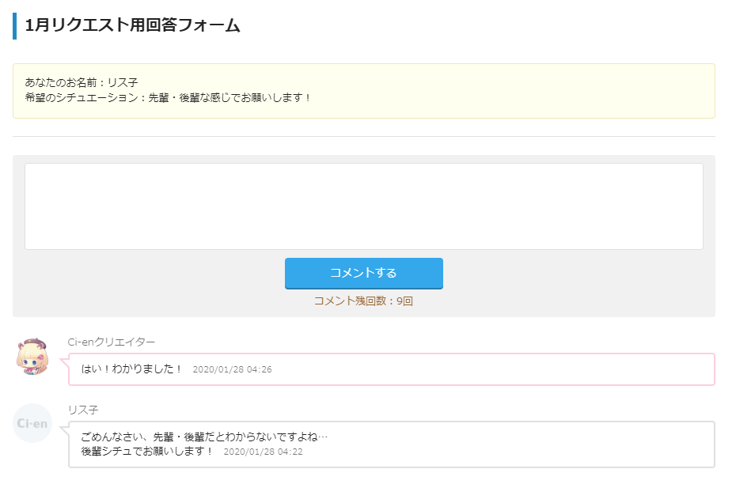Click the コメント残回数：9回 remaining count text
The height and width of the screenshot is (484, 736).
364,301
